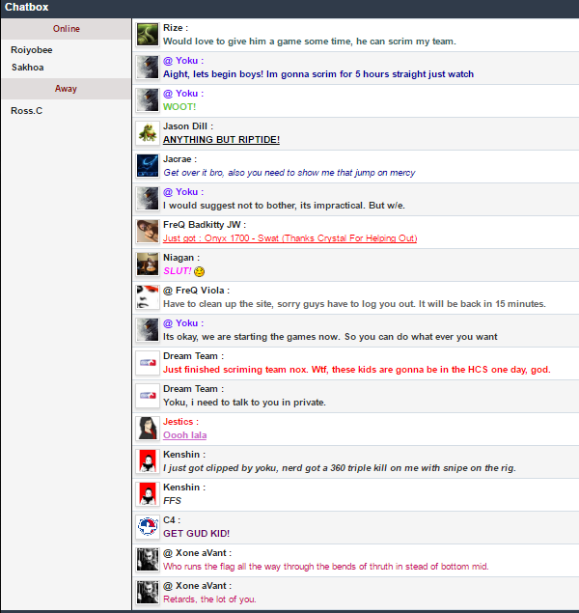This screenshot has height=613, width=579.
Task: Click 'Aight, lets begin boys!' message
Action: 318,74
